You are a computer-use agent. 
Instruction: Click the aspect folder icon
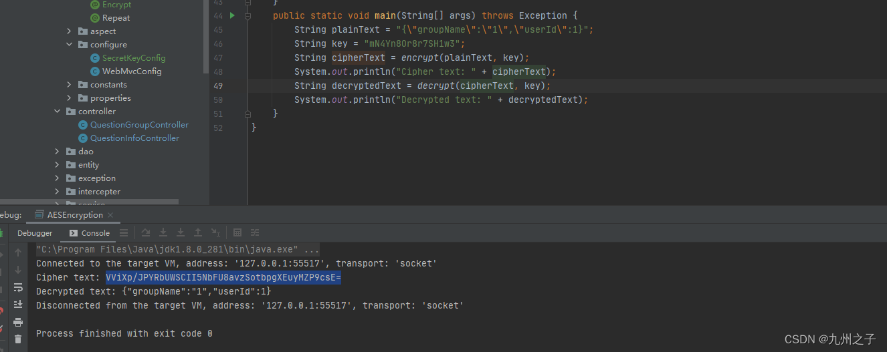coord(83,31)
